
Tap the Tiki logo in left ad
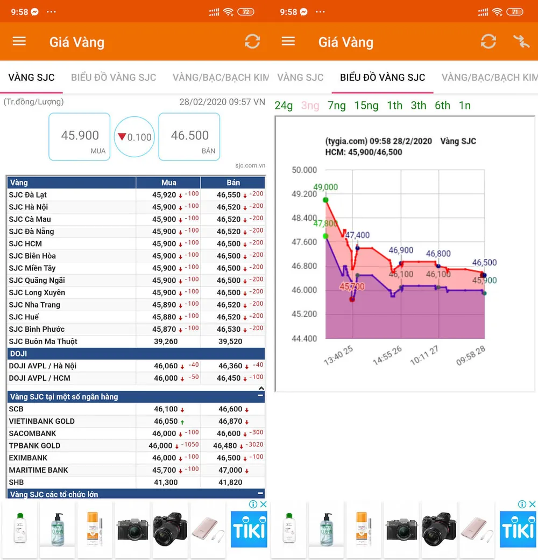(249, 529)
